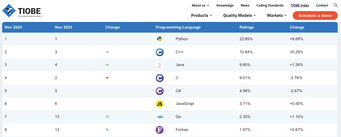Click the 2.35% rating value
This screenshot has height=137, width=341.
pos(245,117)
